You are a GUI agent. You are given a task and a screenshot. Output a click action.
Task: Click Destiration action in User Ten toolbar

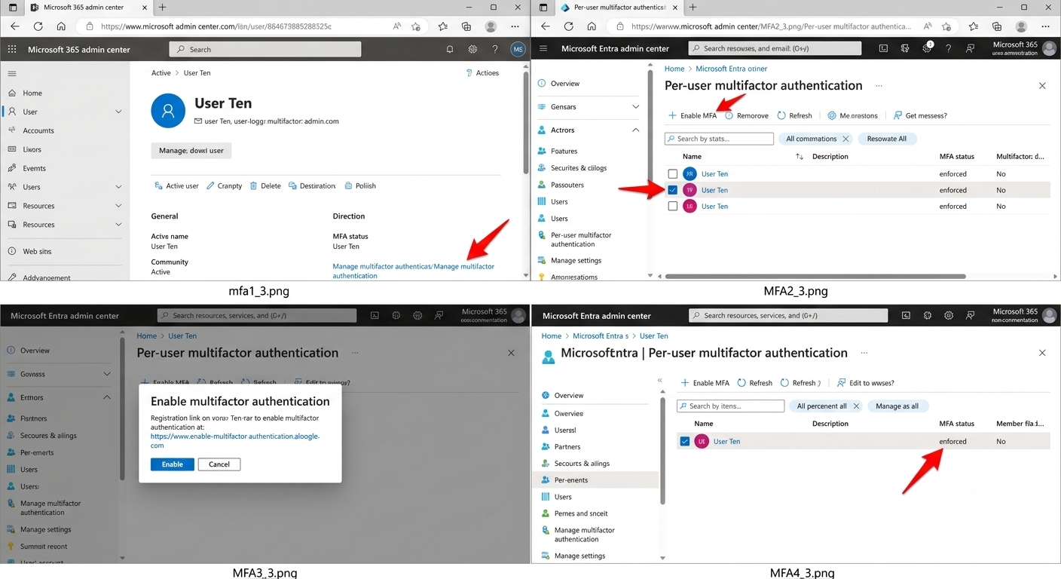pyautogui.click(x=312, y=185)
